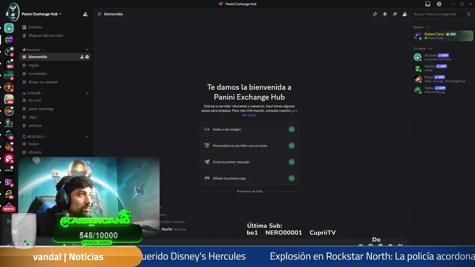Click the Aucto message author name
The image size is (475, 267).
(x=167, y=229)
